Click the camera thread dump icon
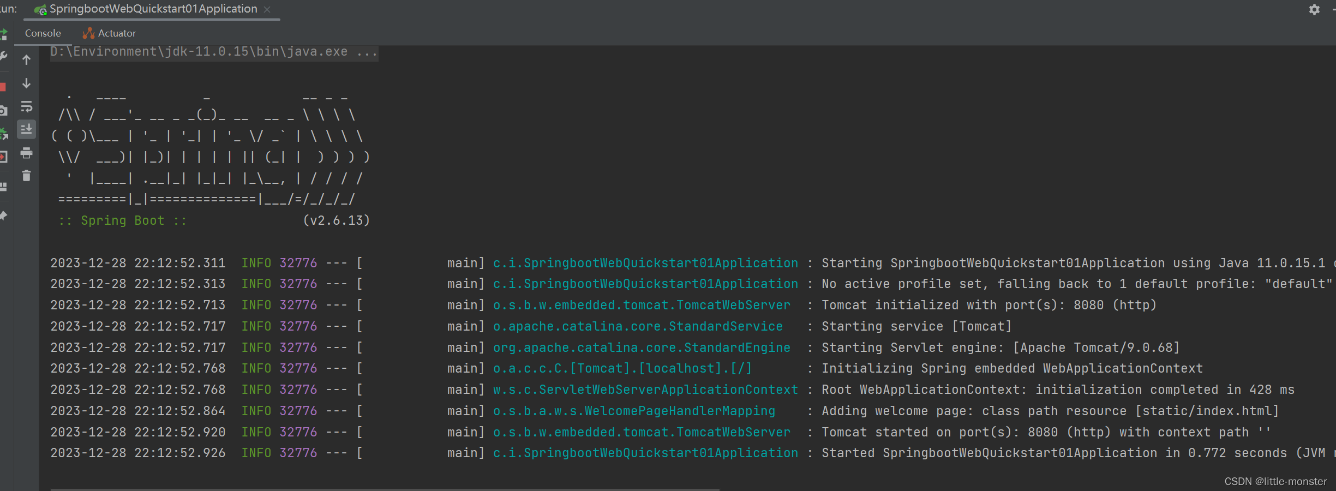 [3, 111]
